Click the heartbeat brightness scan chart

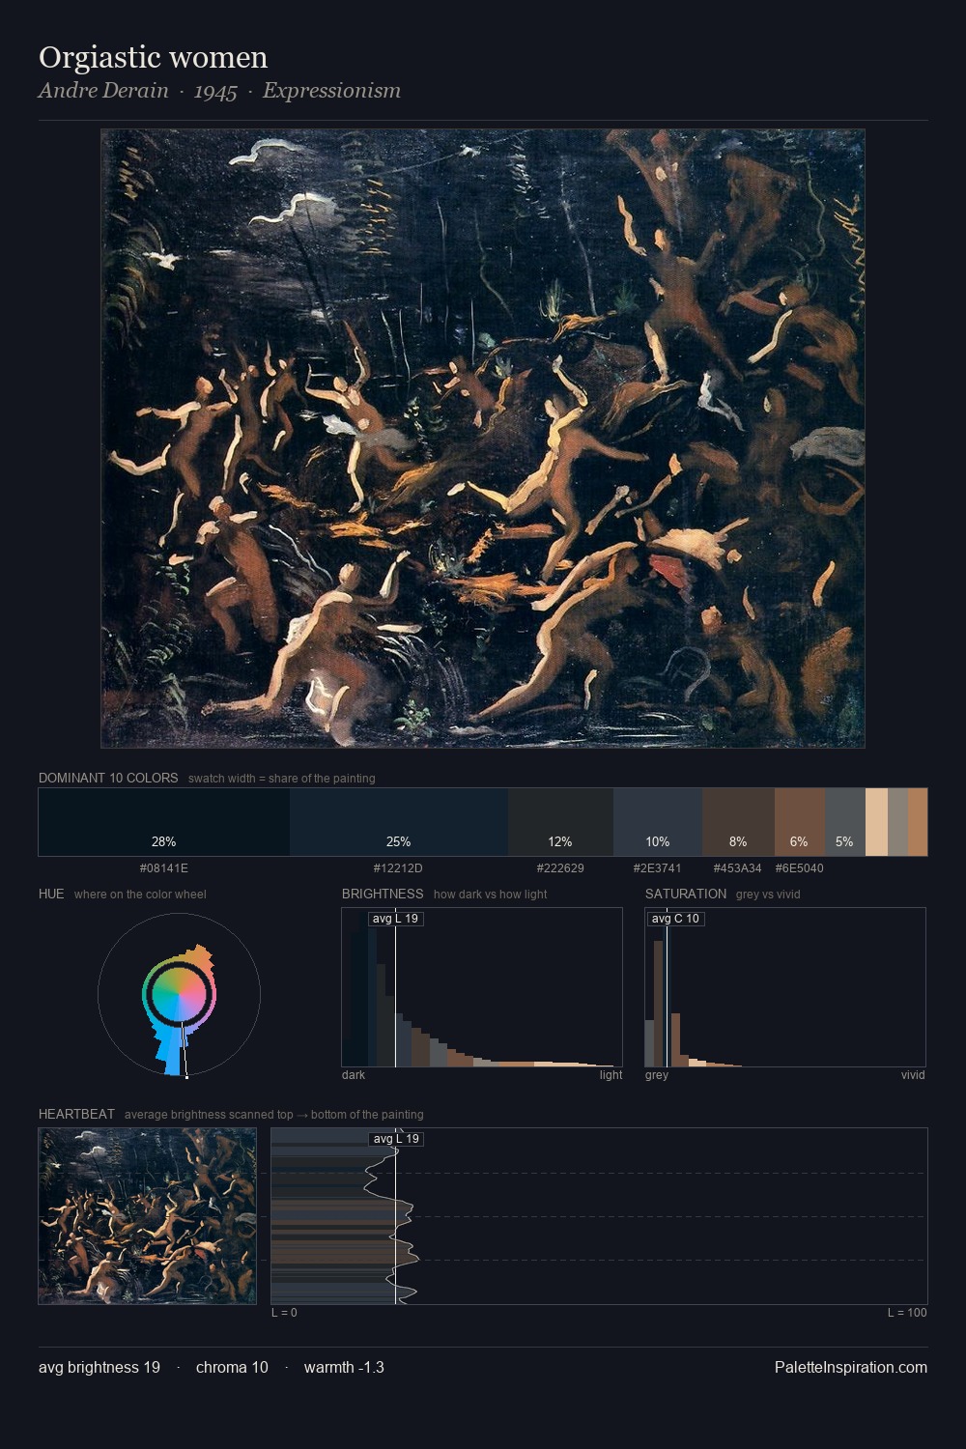point(599,1216)
